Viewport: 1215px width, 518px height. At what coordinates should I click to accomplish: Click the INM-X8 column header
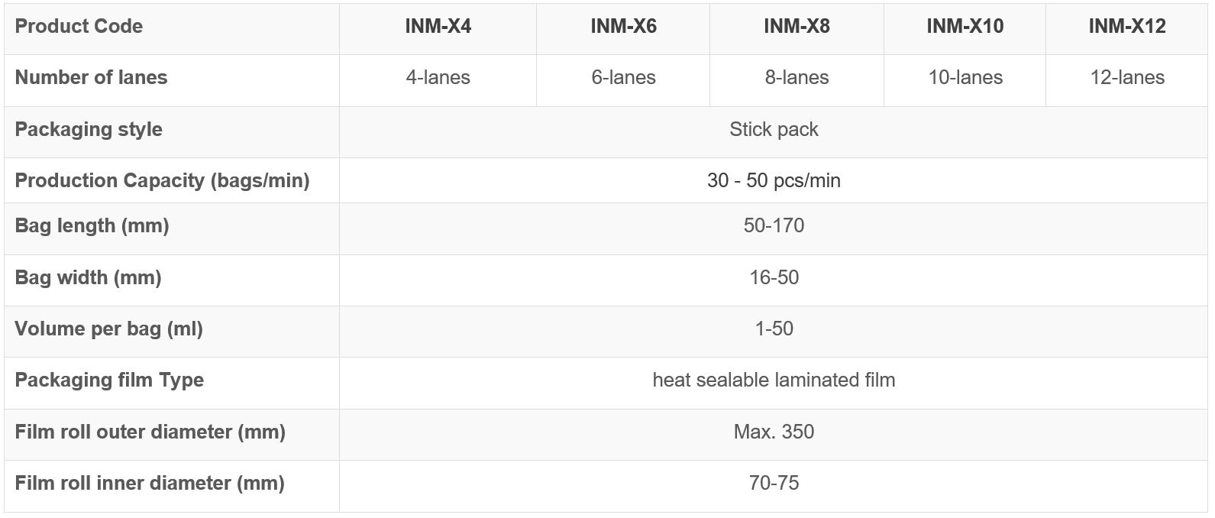click(797, 27)
